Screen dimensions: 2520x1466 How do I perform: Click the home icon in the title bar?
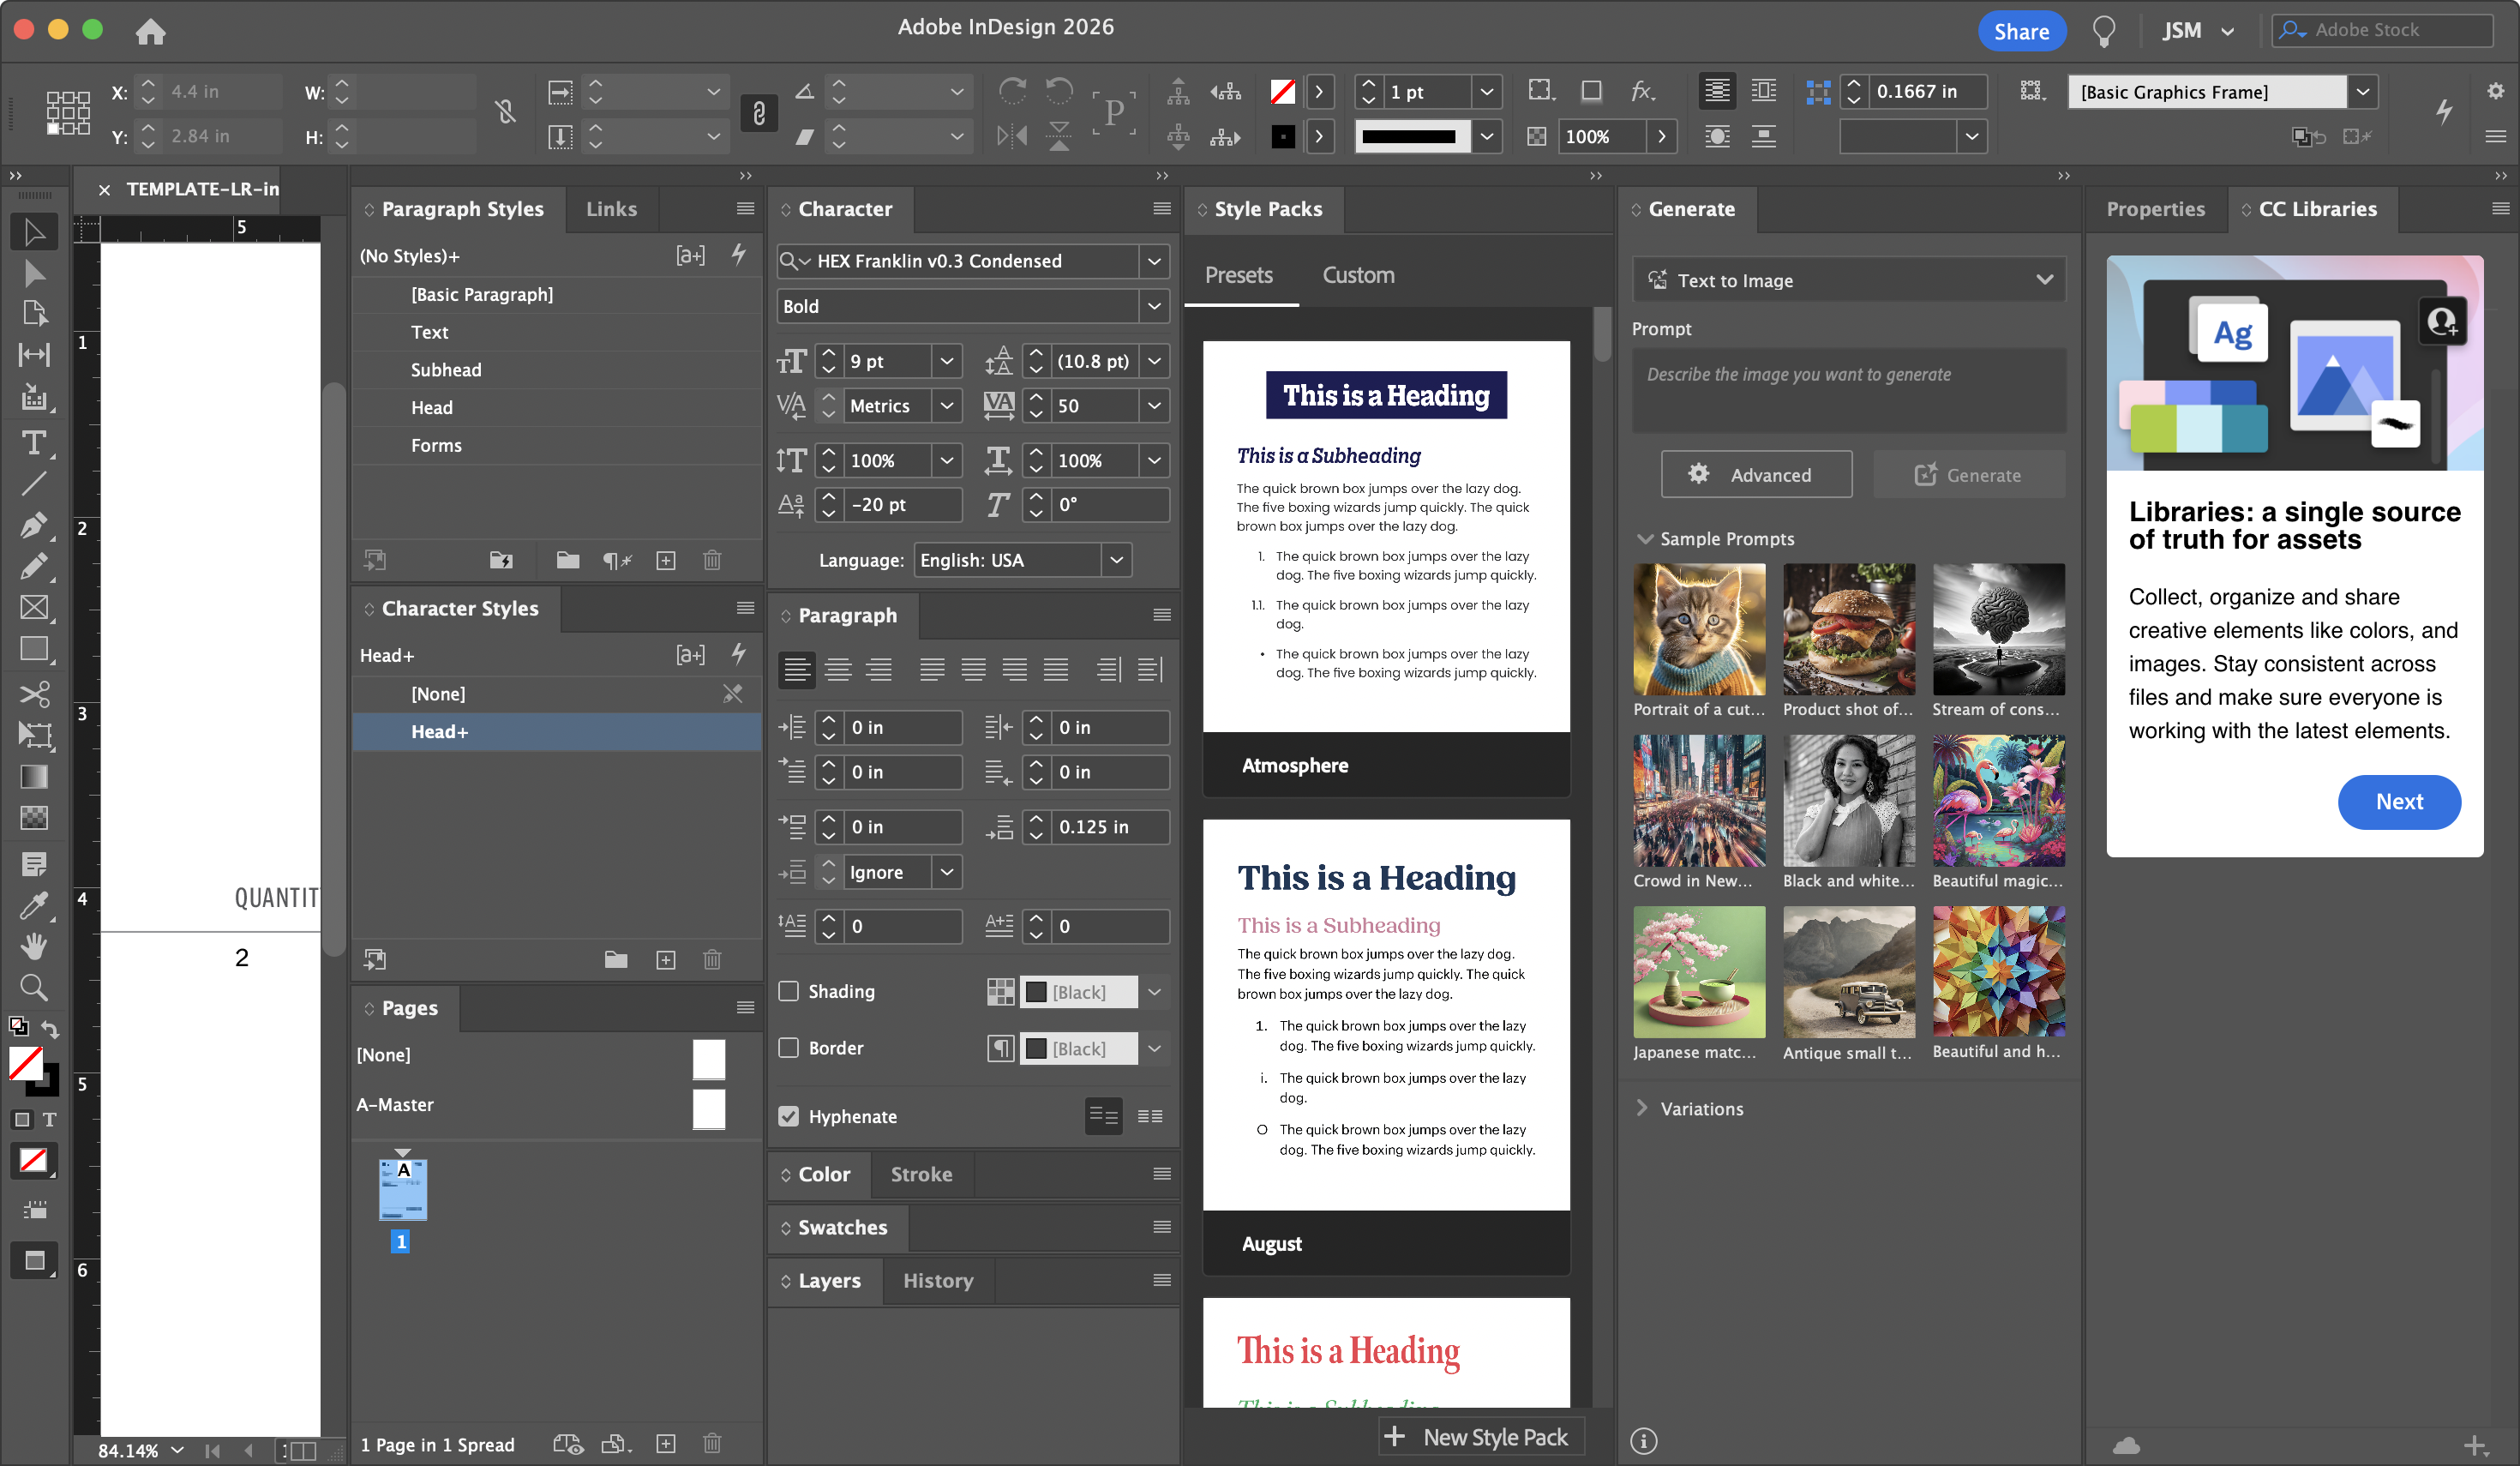(x=150, y=32)
